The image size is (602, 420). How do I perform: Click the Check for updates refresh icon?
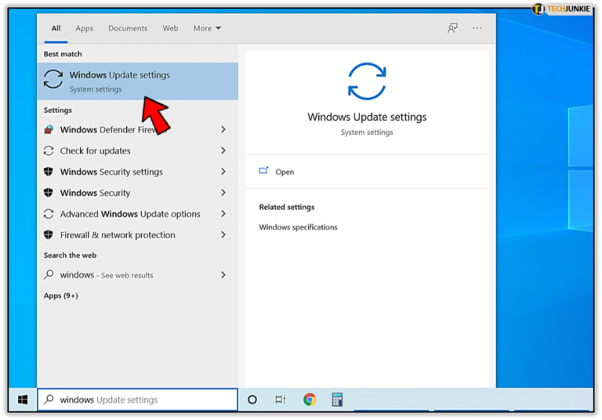tap(49, 151)
